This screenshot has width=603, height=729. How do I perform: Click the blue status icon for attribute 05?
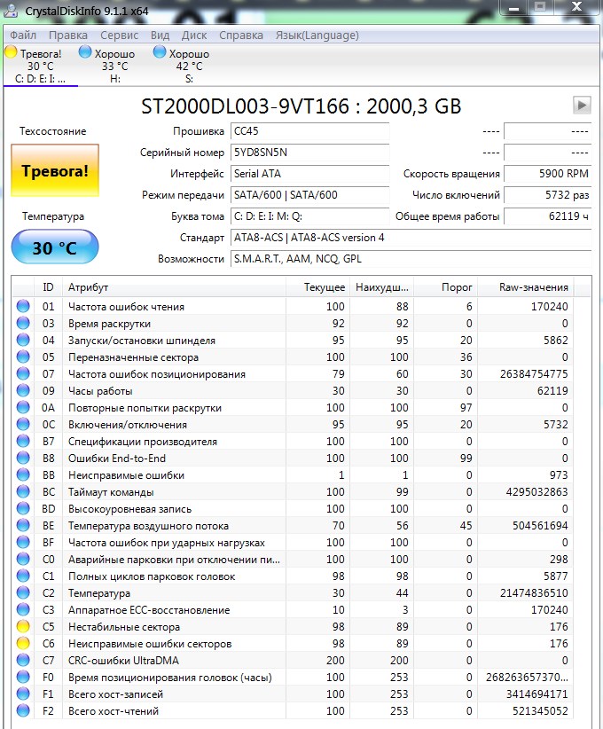click(x=23, y=357)
